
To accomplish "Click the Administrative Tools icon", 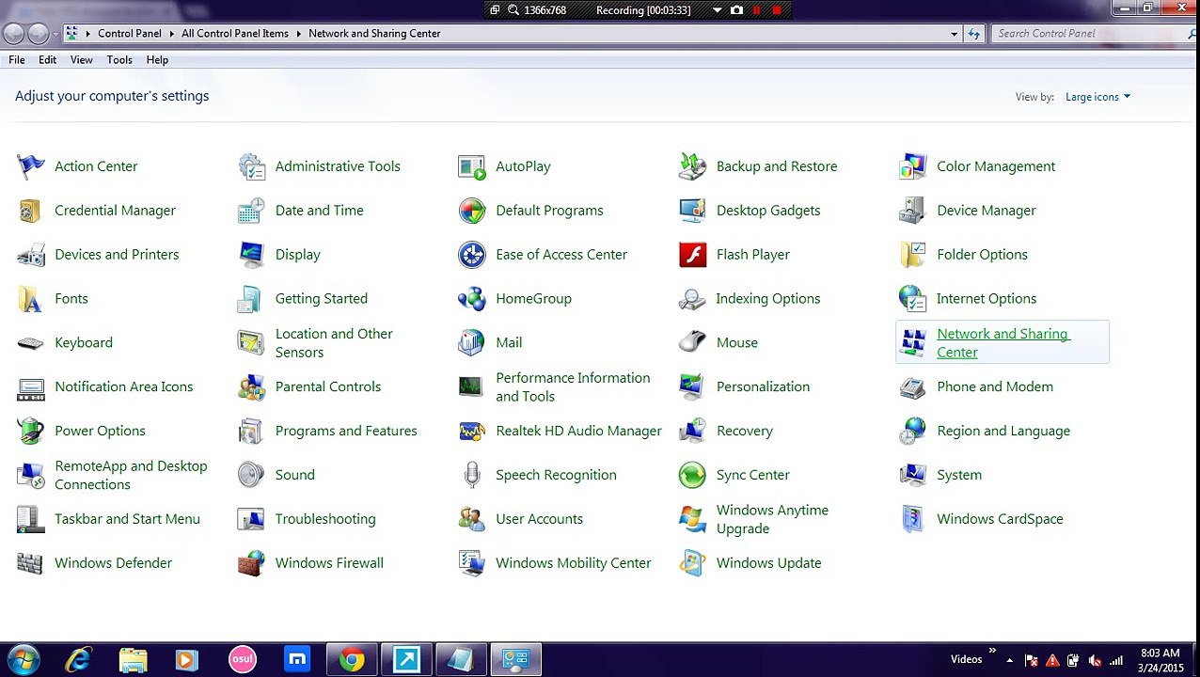I will 251,166.
